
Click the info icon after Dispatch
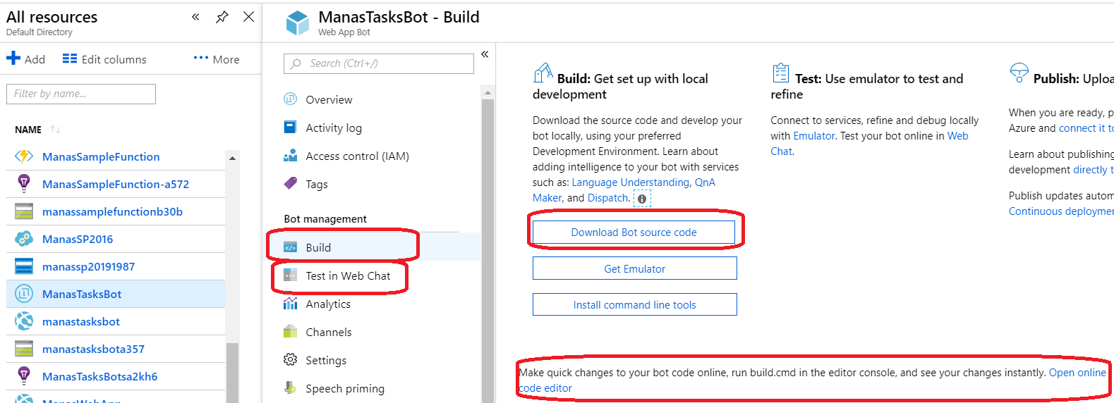coord(642,199)
